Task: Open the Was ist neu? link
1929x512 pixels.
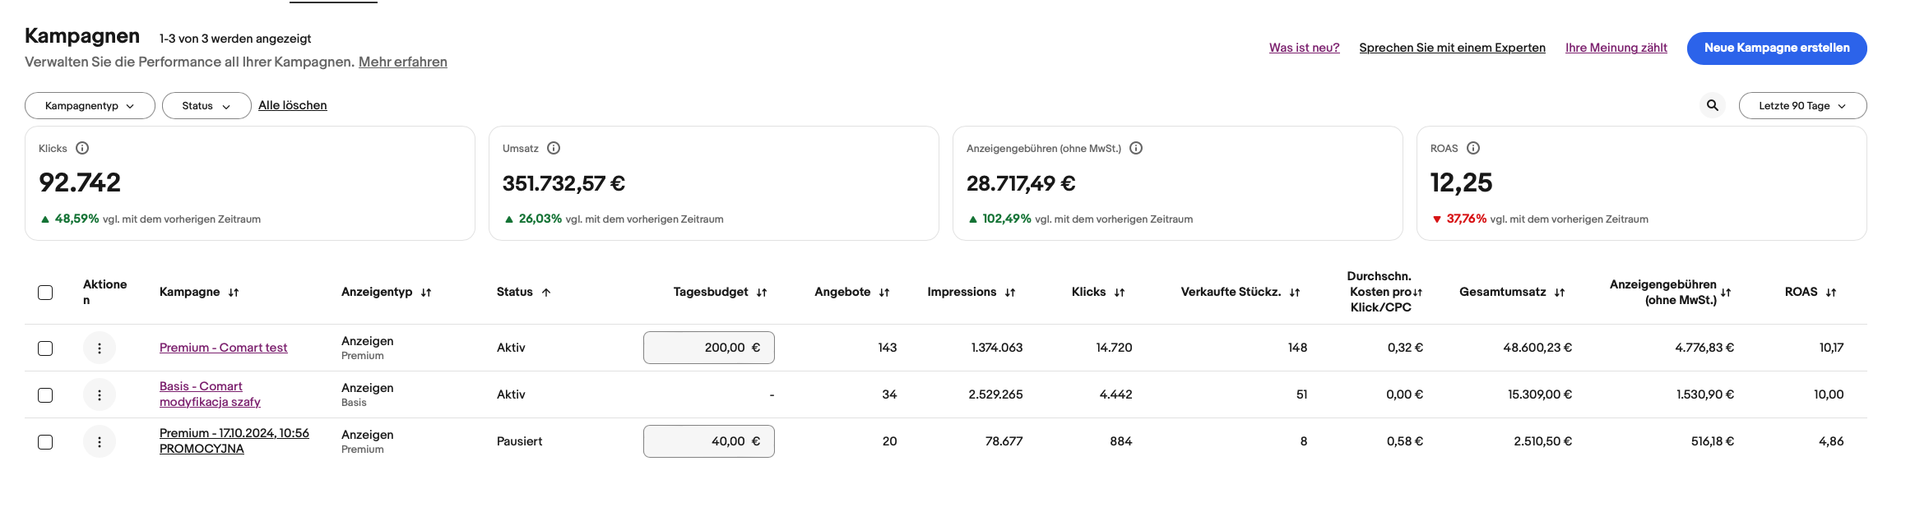Action: pos(1304,48)
